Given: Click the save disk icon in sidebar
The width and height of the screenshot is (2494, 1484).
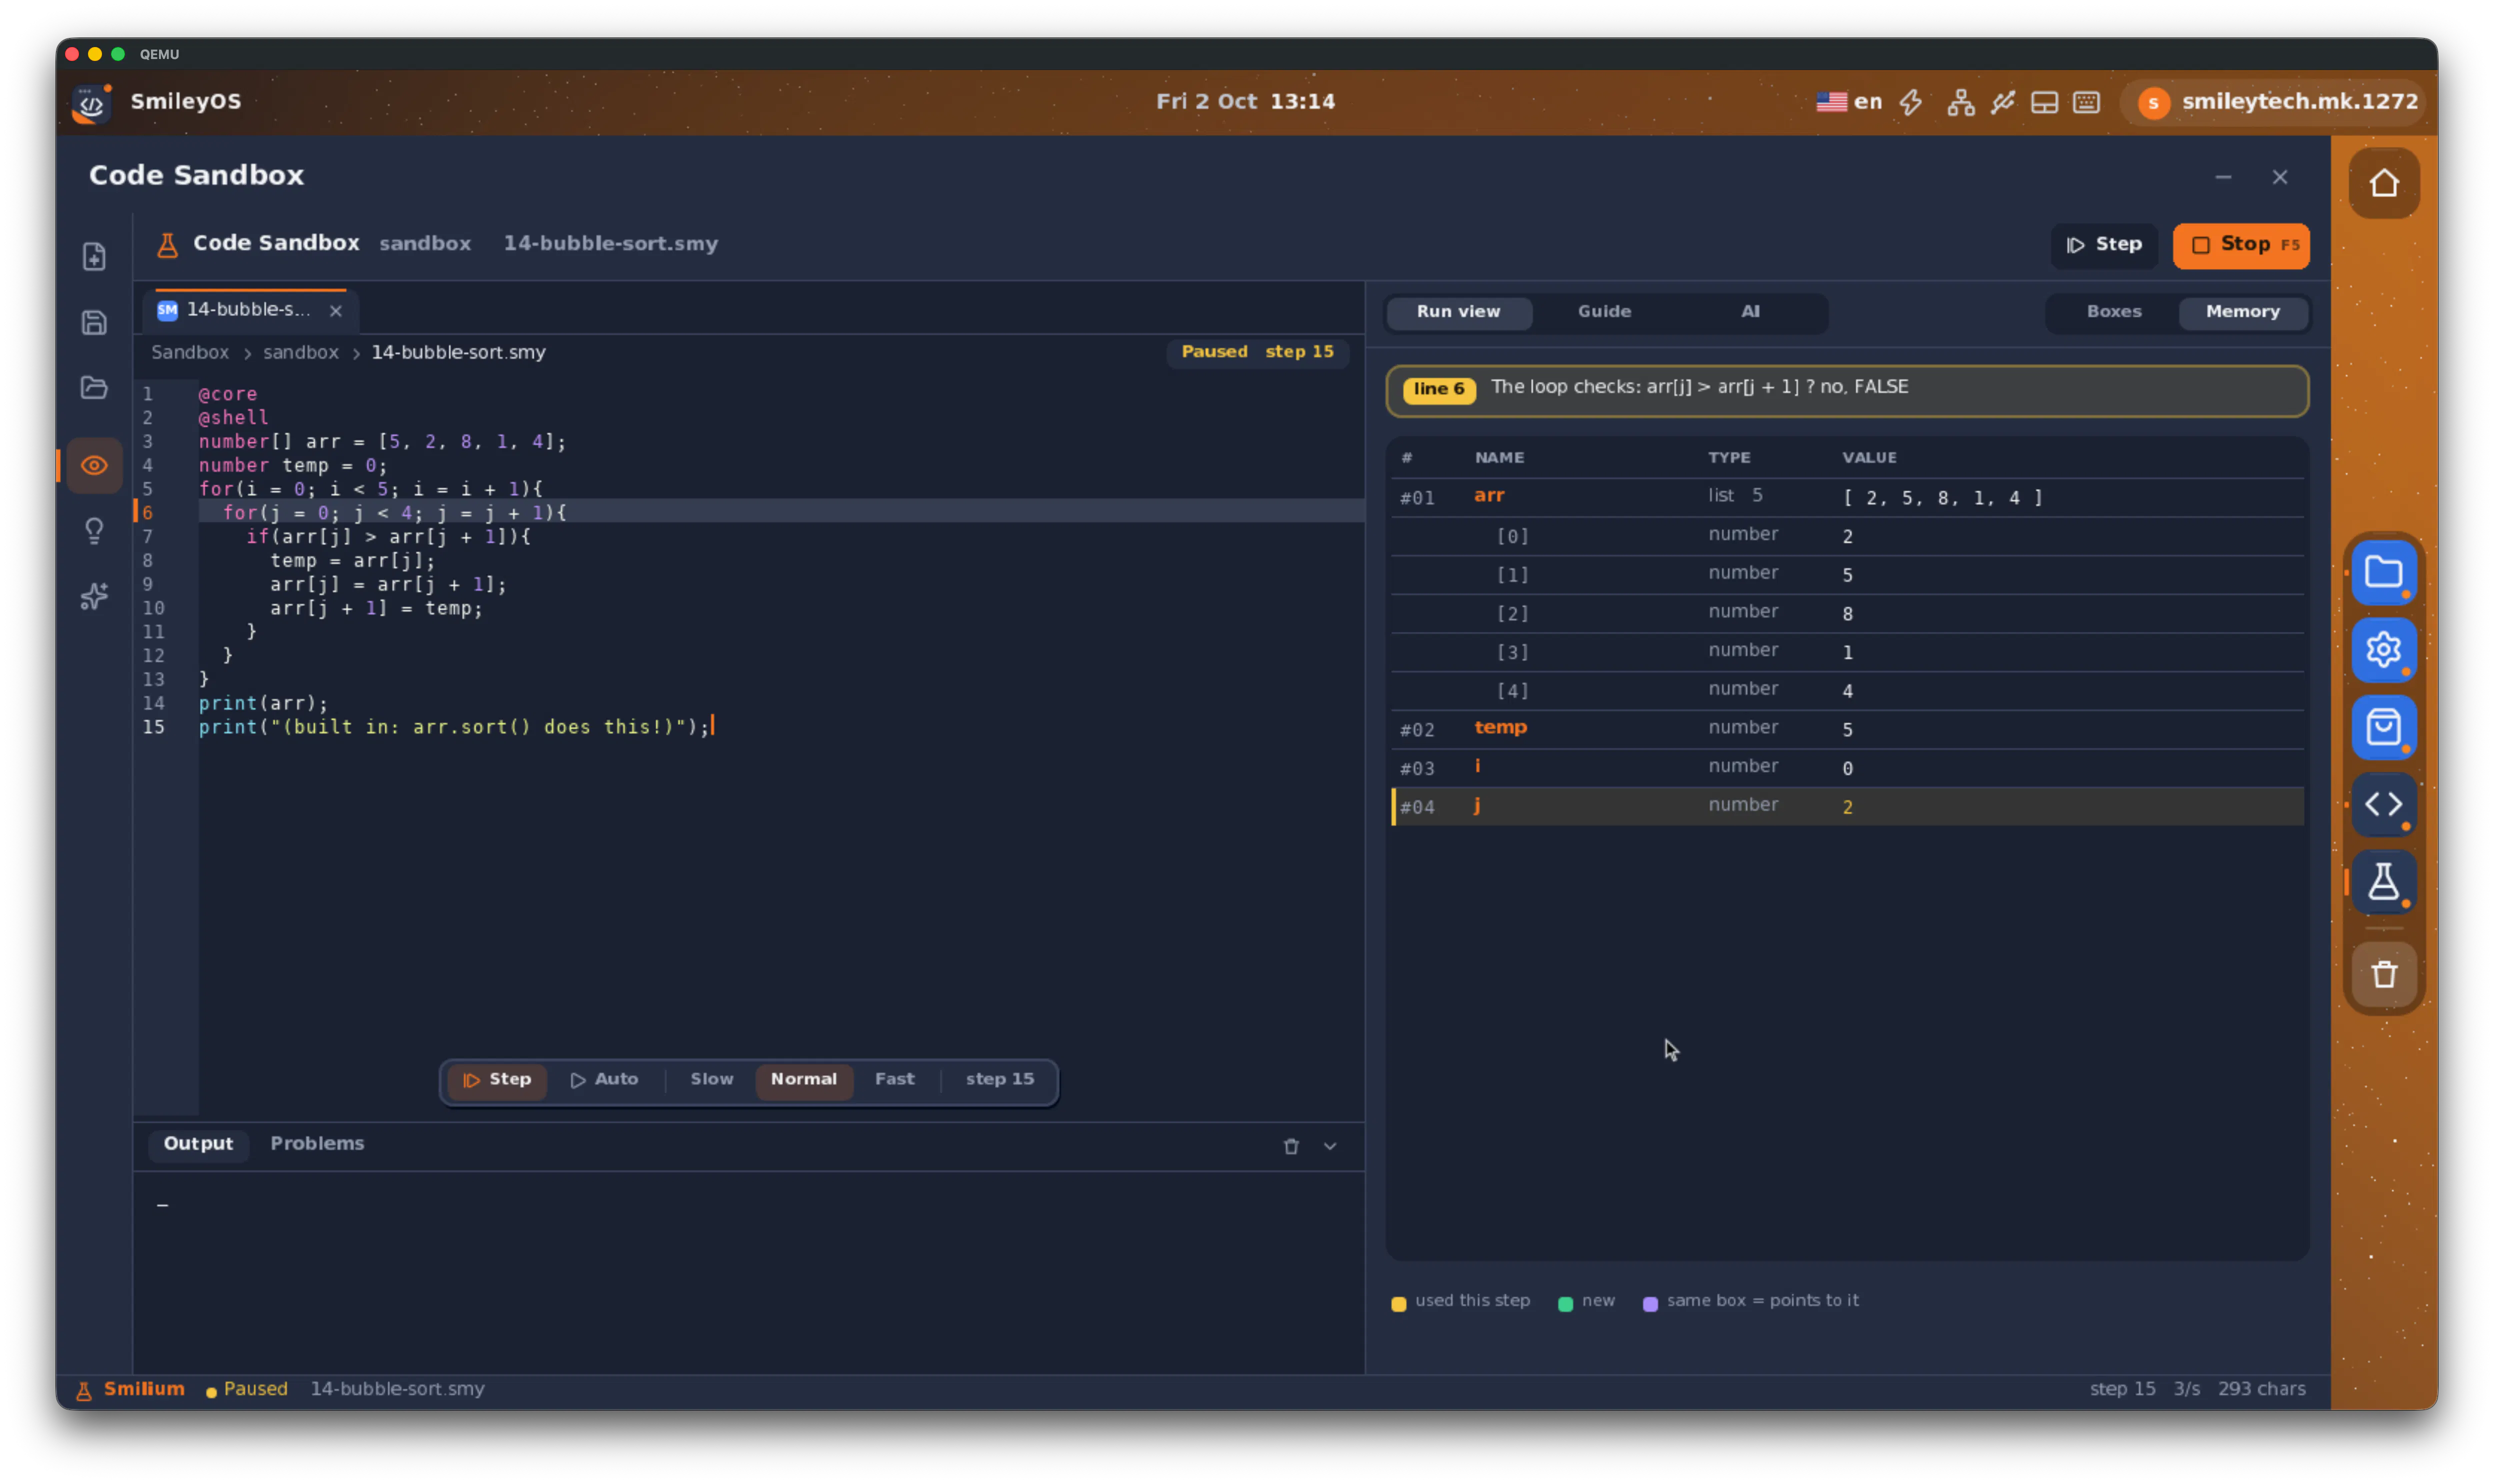Looking at the screenshot, I should click(94, 322).
